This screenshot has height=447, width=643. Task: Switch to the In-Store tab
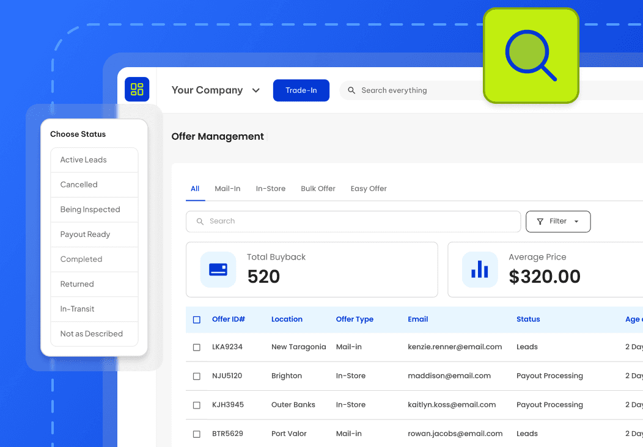[271, 189]
